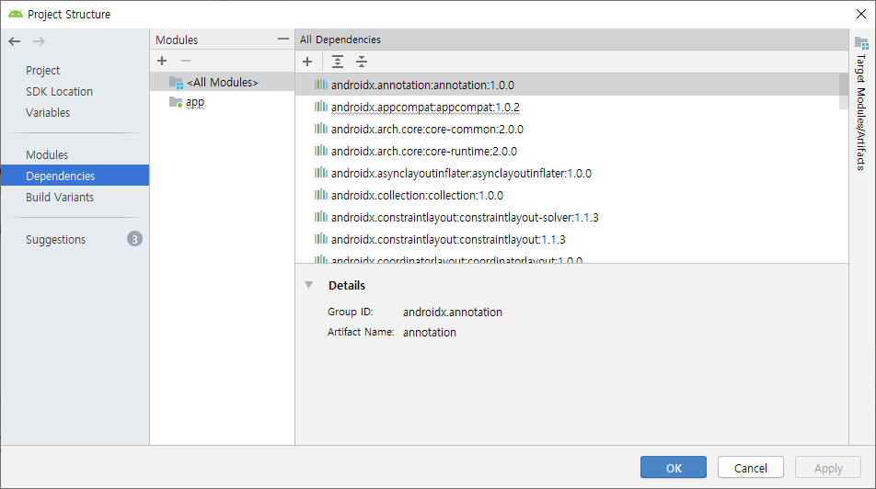
Task: Close the Project Structure dialog
Action: coord(861,14)
